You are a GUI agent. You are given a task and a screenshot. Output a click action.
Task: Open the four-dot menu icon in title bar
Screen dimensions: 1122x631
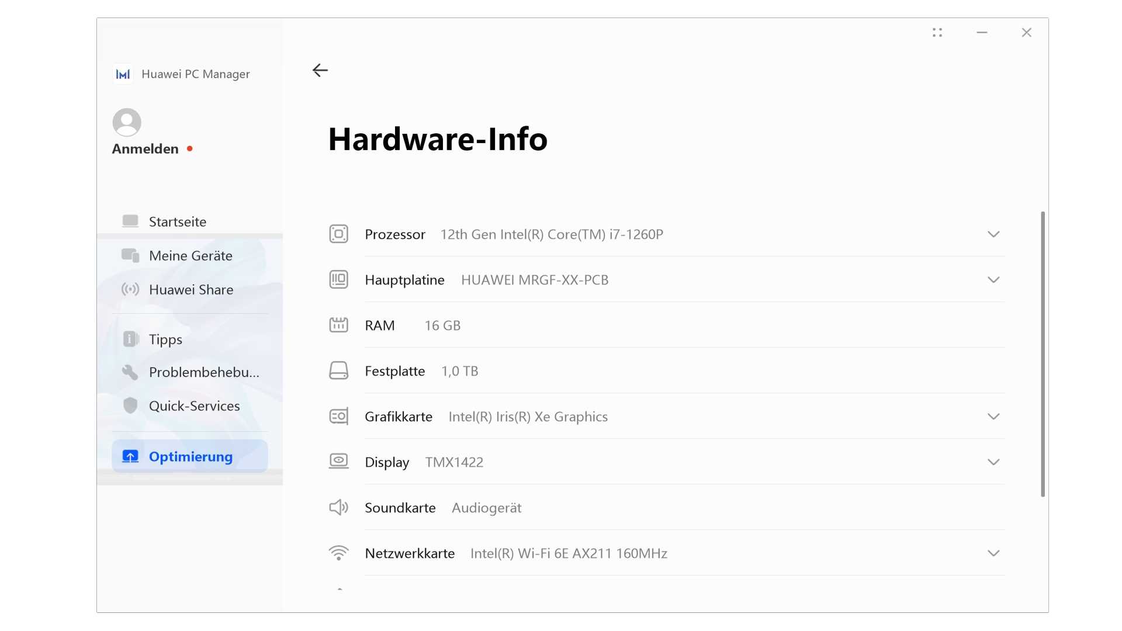(937, 33)
